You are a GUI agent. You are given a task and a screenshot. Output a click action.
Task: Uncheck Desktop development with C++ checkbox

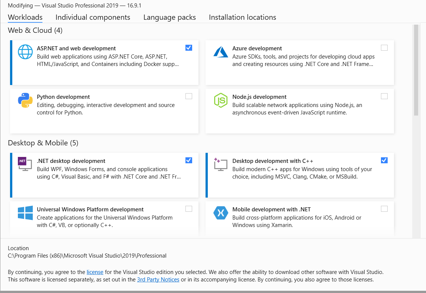(x=384, y=161)
